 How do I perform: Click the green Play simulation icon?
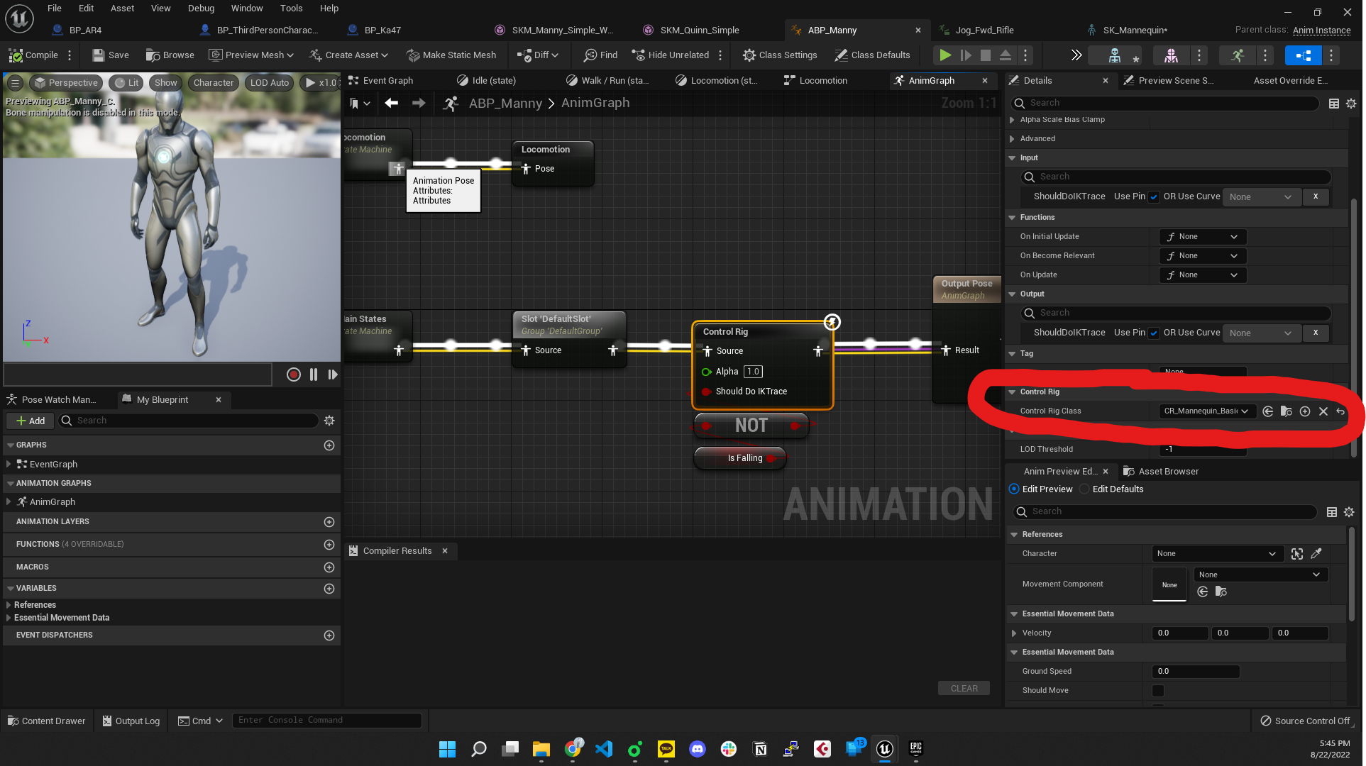point(944,55)
